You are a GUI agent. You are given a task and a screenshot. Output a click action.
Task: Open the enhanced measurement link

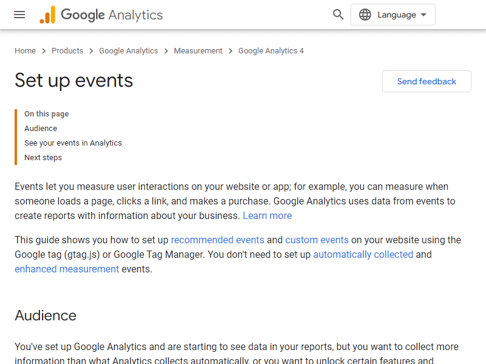[x=67, y=269]
